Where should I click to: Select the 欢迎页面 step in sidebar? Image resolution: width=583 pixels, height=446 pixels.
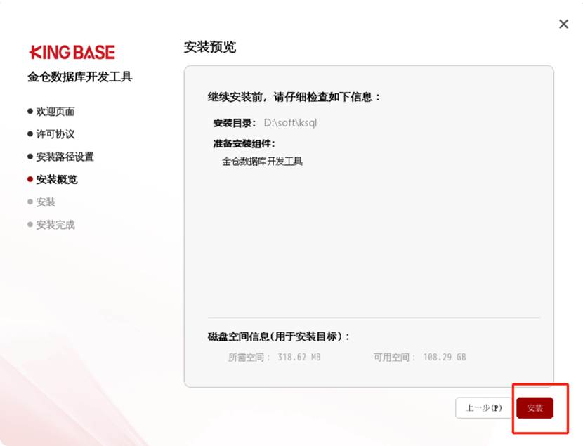coord(55,112)
